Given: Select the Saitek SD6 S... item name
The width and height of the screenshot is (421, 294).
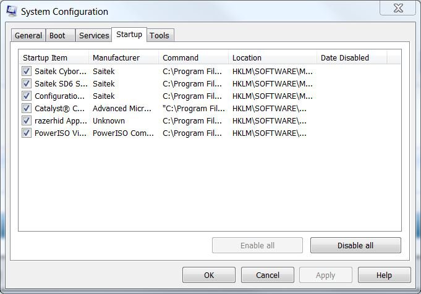Looking at the screenshot, I should (61, 84).
